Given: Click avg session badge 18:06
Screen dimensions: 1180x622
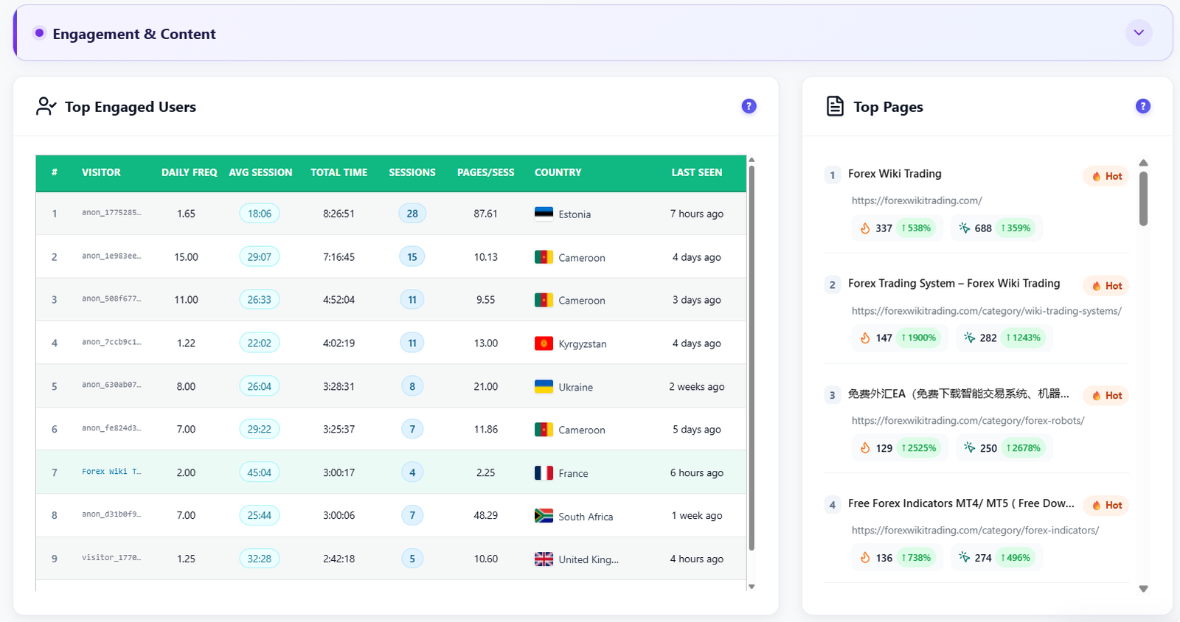Looking at the screenshot, I should coord(260,214).
